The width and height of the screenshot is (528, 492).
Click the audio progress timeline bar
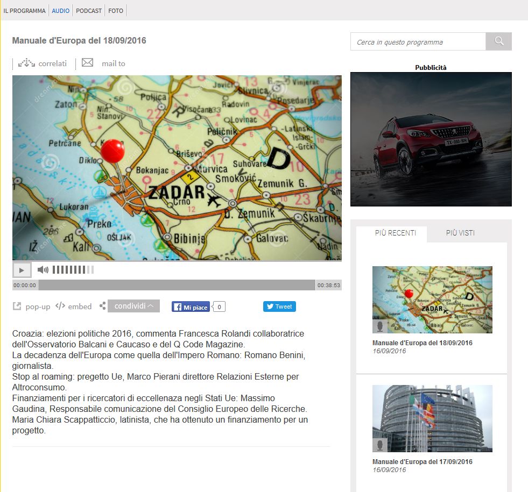(x=177, y=285)
